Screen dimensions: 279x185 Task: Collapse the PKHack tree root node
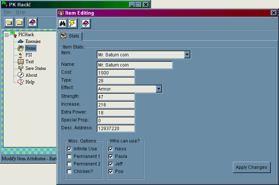(x=6, y=35)
